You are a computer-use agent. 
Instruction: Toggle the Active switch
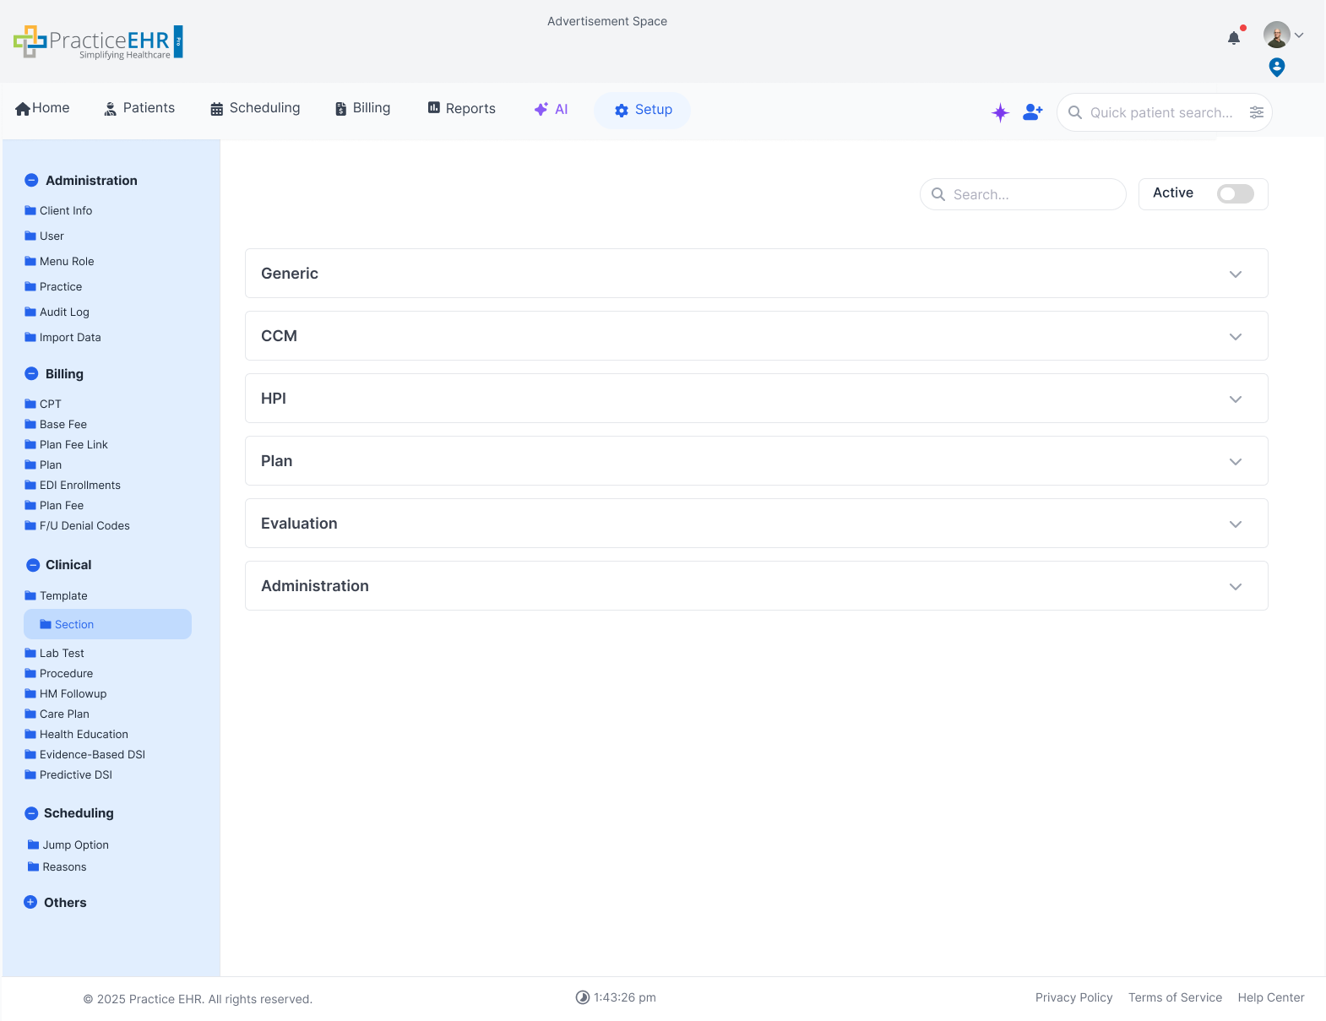1235,194
